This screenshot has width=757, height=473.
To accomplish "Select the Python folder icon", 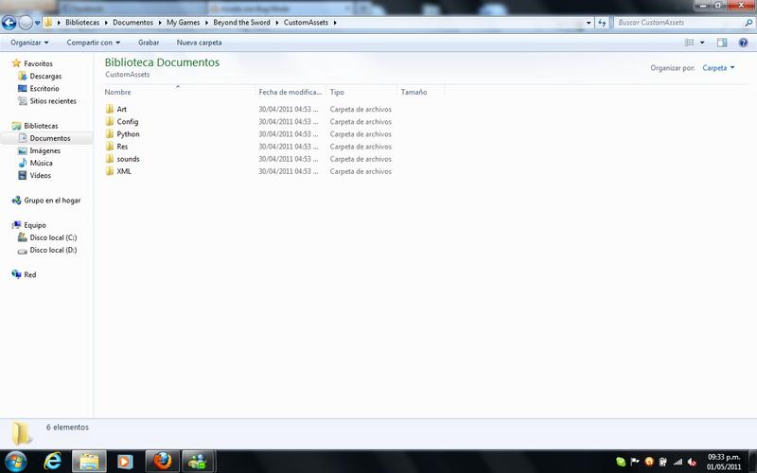I will point(110,134).
